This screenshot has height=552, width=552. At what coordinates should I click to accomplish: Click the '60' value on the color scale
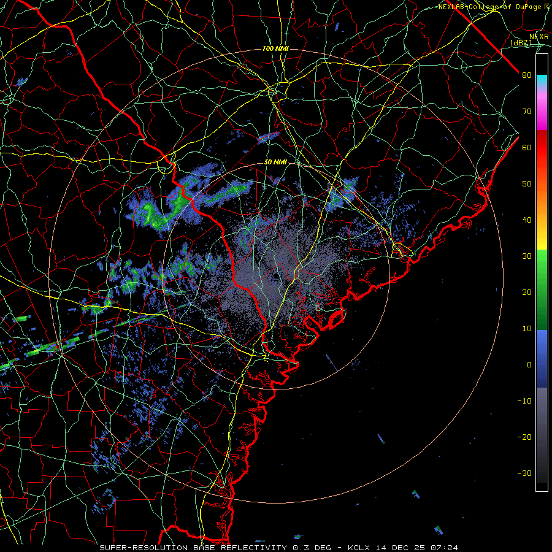(527, 148)
